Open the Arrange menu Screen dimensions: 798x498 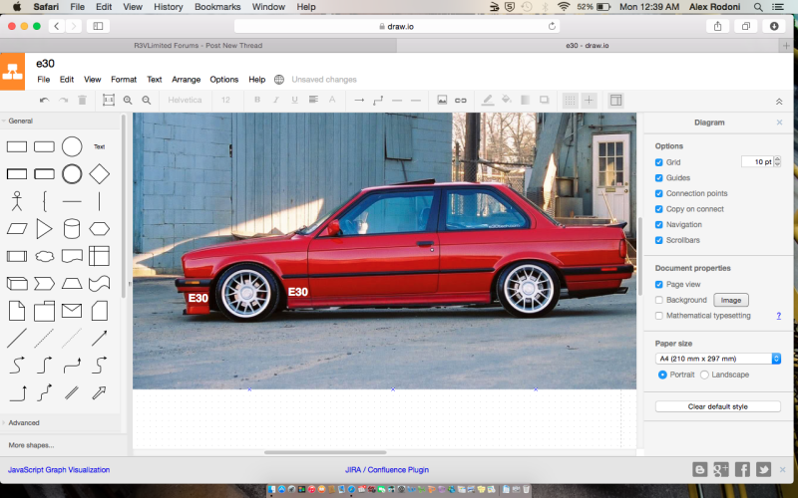186,80
